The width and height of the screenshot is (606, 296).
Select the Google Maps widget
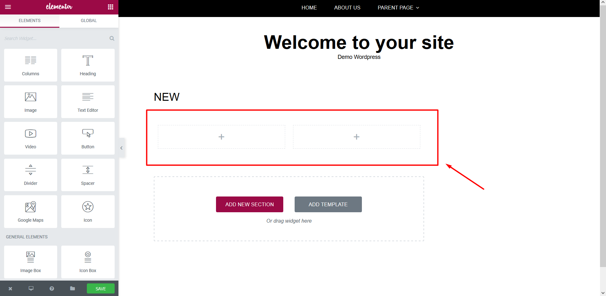click(x=31, y=211)
